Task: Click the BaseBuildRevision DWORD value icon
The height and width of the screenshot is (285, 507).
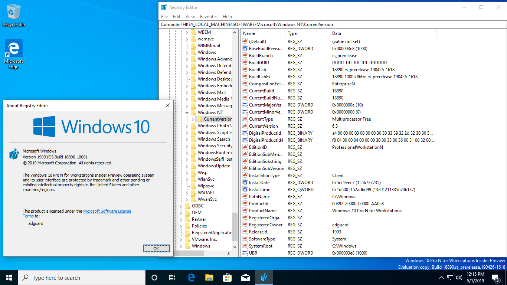Action: coord(245,49)
